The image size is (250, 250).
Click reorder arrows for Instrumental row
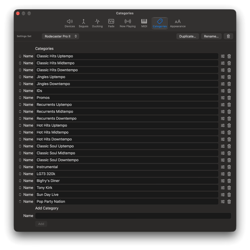coord(20,167)
